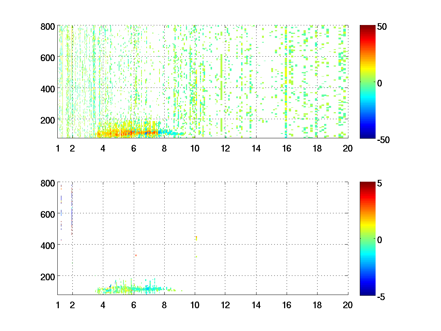
Task: Click x-axis tick '10' under top plot
Action: click(195, 148)
